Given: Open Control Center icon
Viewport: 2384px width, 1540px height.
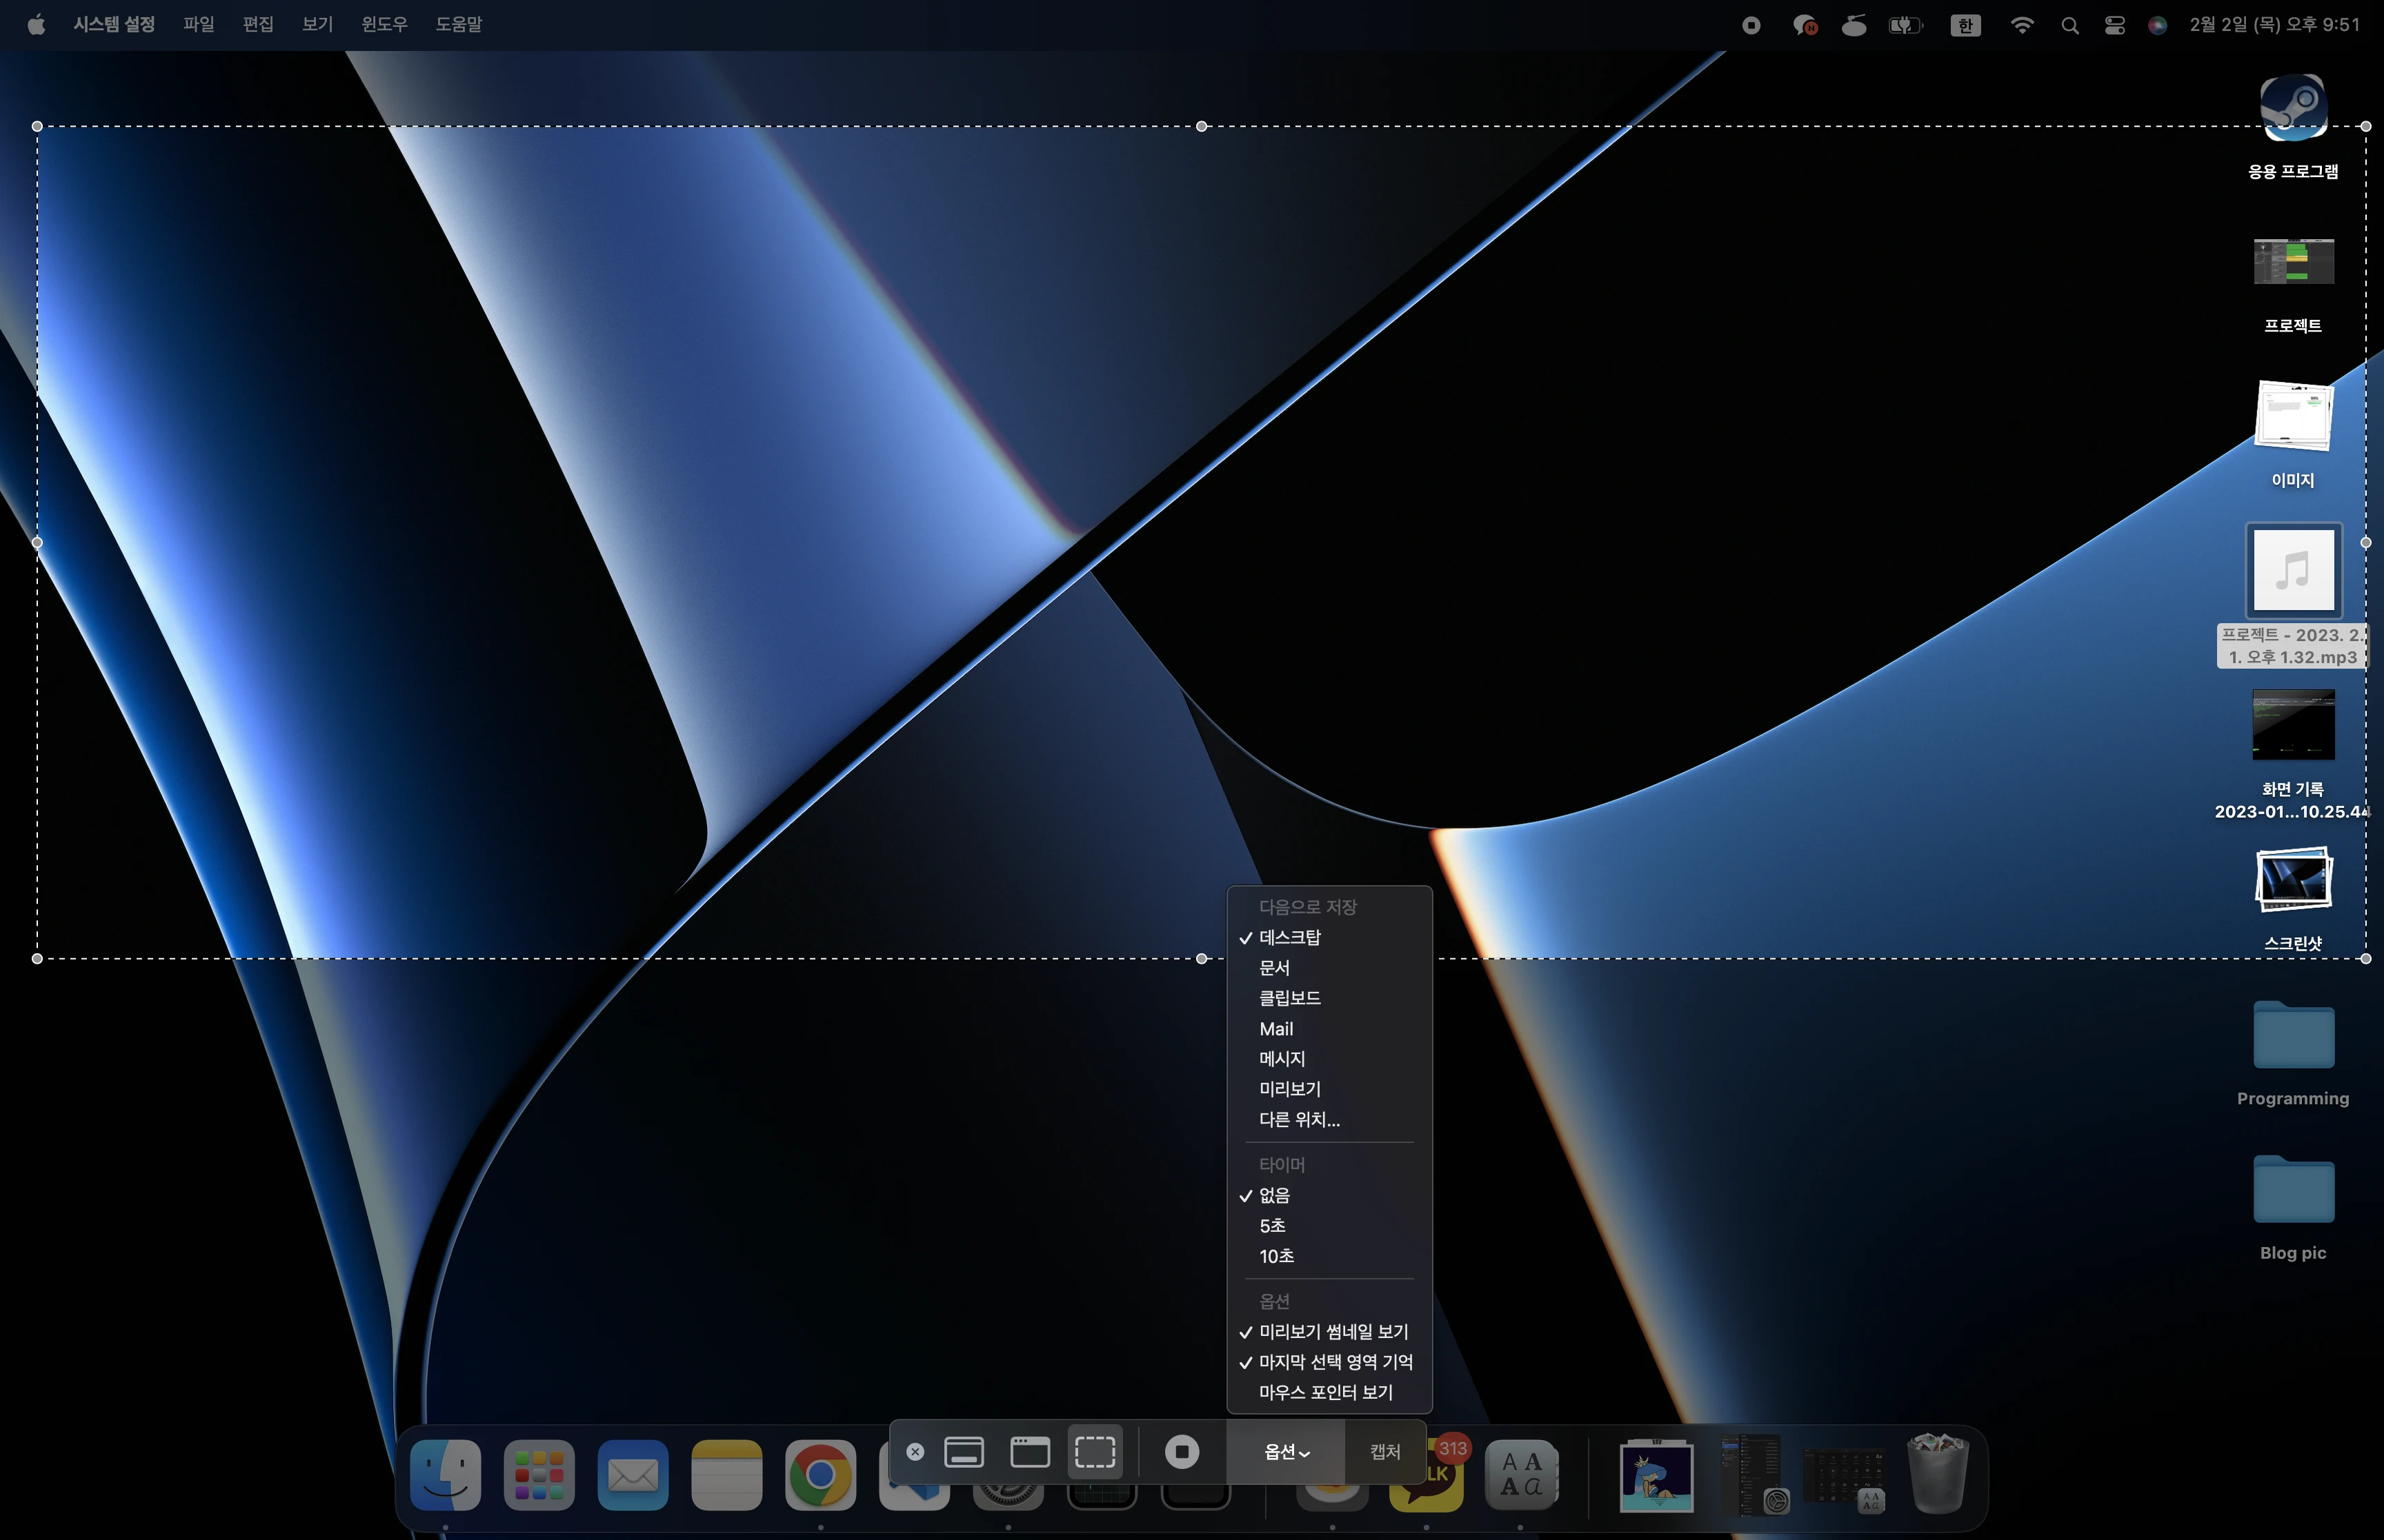Looking at the screenshot, I should (x=2114, y=25).
